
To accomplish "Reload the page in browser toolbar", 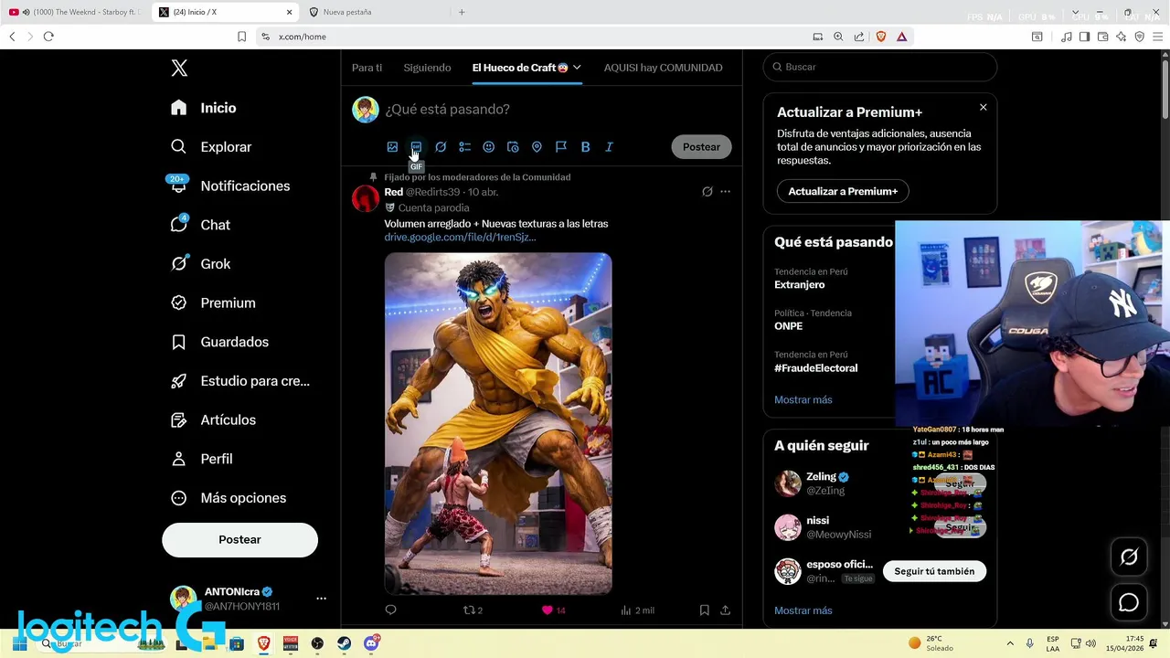I will [x=48, y=37].
